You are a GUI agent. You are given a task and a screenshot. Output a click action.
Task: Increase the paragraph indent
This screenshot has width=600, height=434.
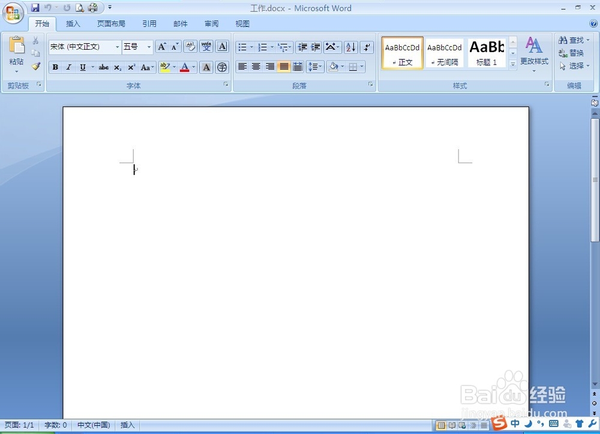316,47
